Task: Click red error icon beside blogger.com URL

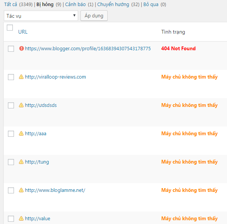Action: (x=21, y=49)
